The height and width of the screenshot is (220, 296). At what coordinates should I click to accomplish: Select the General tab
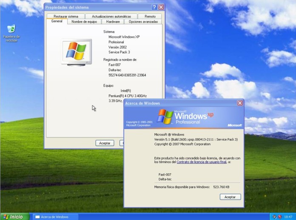point(57,21)
